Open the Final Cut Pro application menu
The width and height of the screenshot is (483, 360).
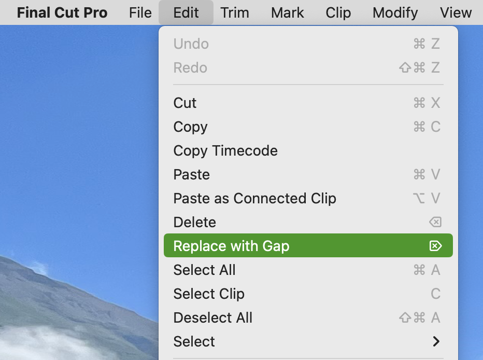point(62,12)
